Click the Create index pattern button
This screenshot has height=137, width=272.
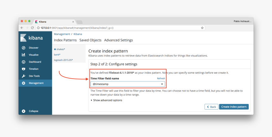(234, 107)
